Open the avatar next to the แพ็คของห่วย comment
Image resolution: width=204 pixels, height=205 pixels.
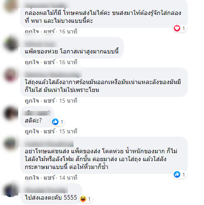[x=11, y=44]
